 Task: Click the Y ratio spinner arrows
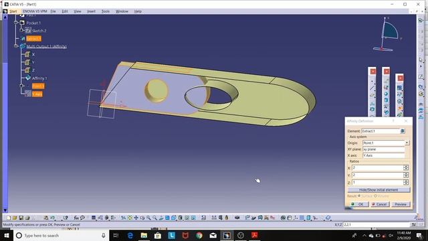coord(406,175)
